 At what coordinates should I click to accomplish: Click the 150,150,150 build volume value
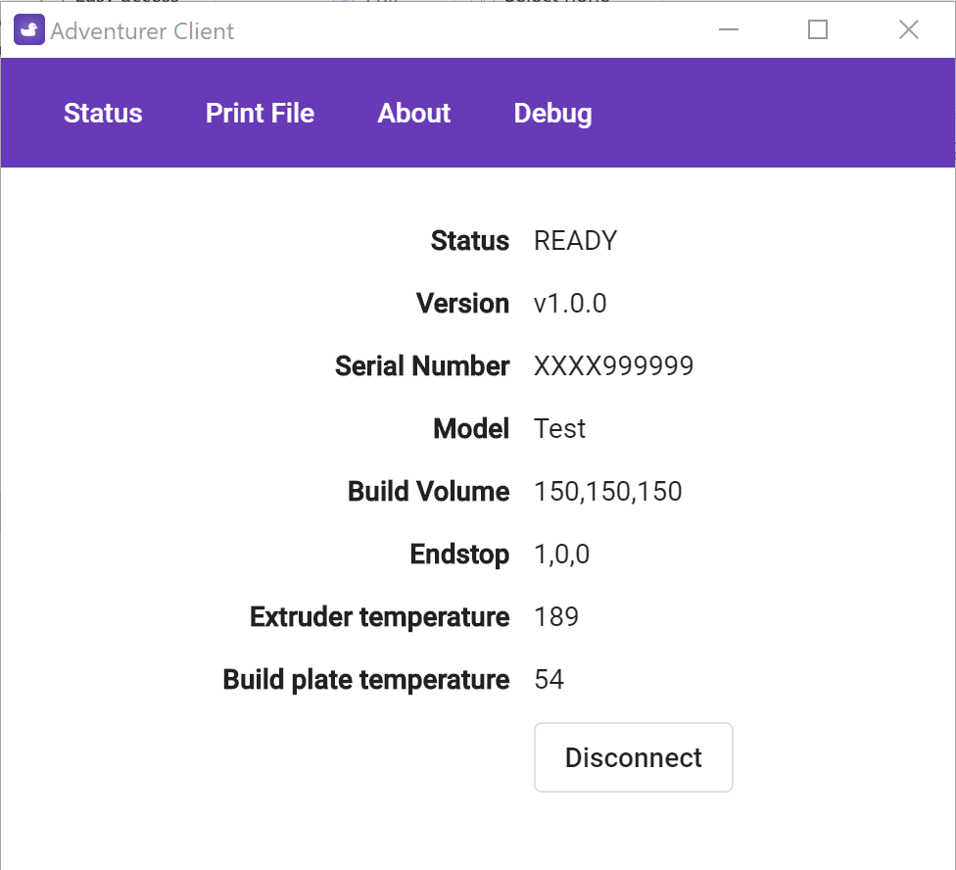[608, 492]
